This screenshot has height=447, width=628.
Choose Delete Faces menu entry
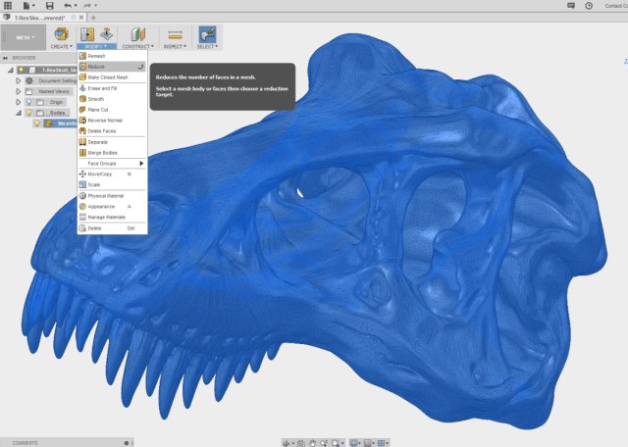(112, 131)
